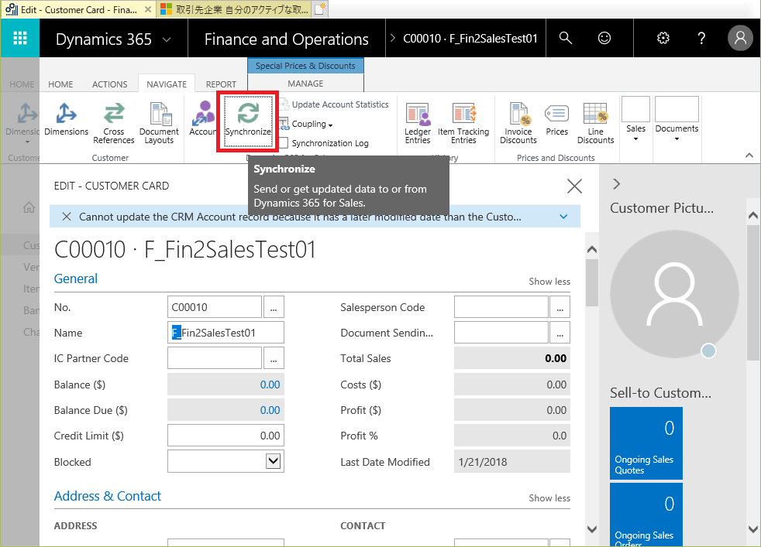Click the Name input field

coord(226,333)
